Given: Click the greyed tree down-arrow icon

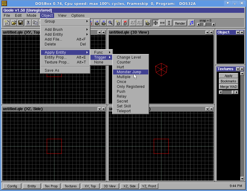Looking at the screenshot, I should click(140, 23).
